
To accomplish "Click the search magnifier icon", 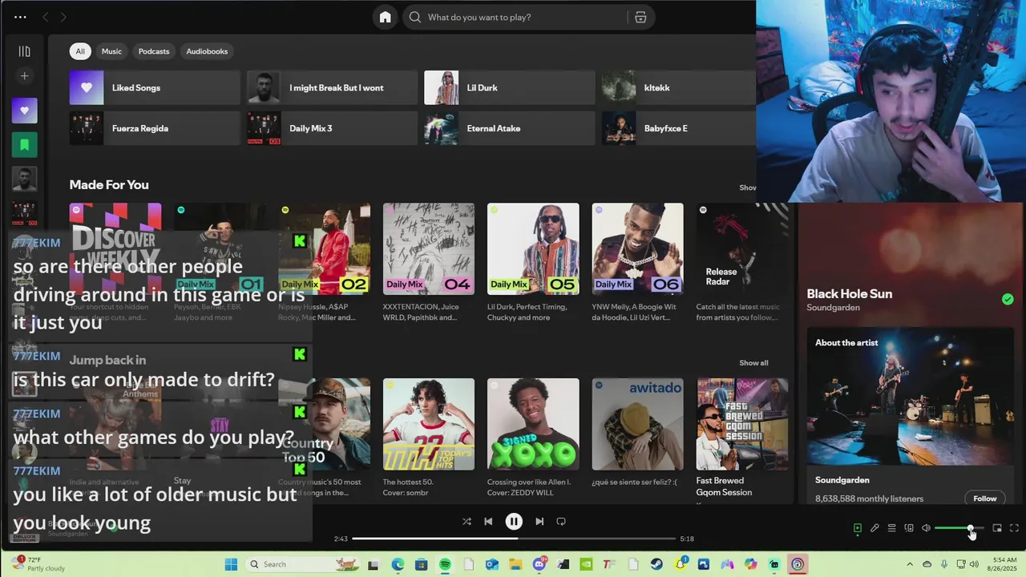I will [x=415, y=17].
